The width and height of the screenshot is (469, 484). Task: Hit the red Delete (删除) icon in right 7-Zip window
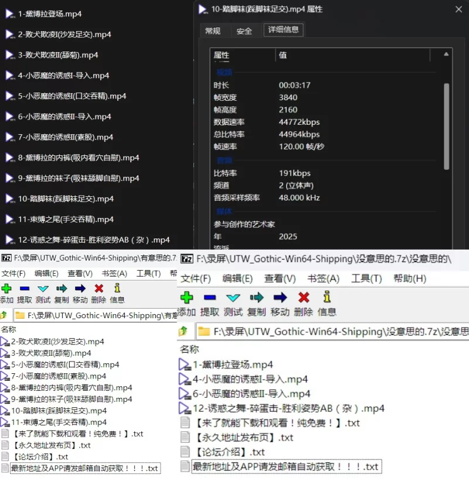coord(303,298)
